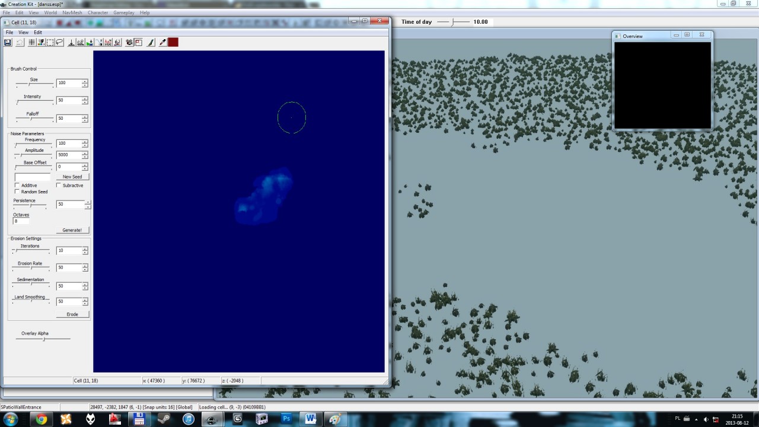Open Photoshop from the taskbar
The height and width of the screenshot is (427, 759).
[286, 419]
